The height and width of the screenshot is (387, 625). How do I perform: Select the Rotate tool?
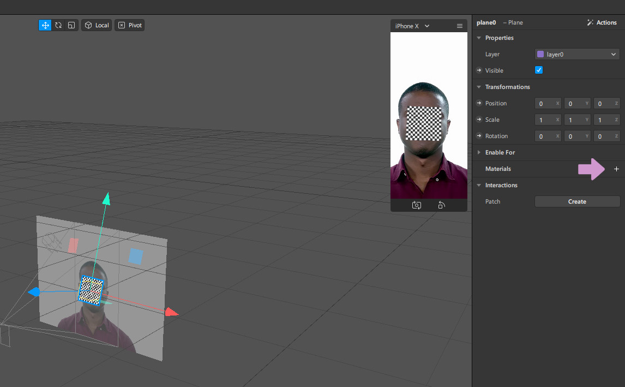coord(58,25)
